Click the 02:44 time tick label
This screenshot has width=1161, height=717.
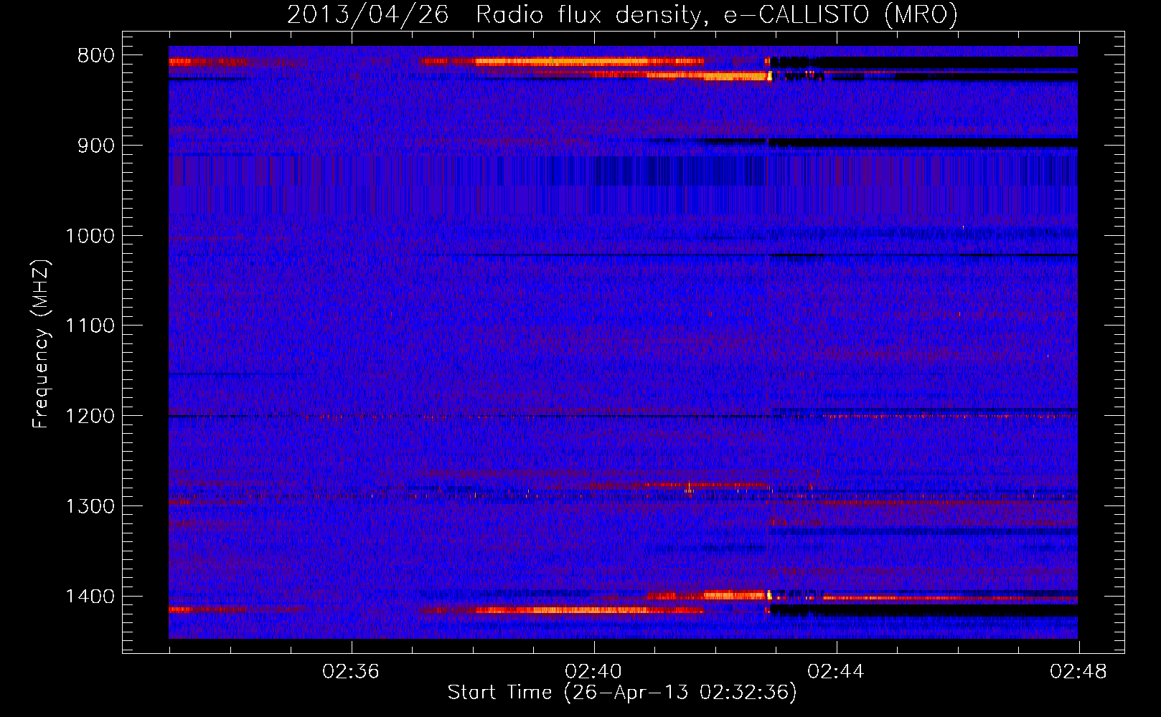(x=836, y=671)
